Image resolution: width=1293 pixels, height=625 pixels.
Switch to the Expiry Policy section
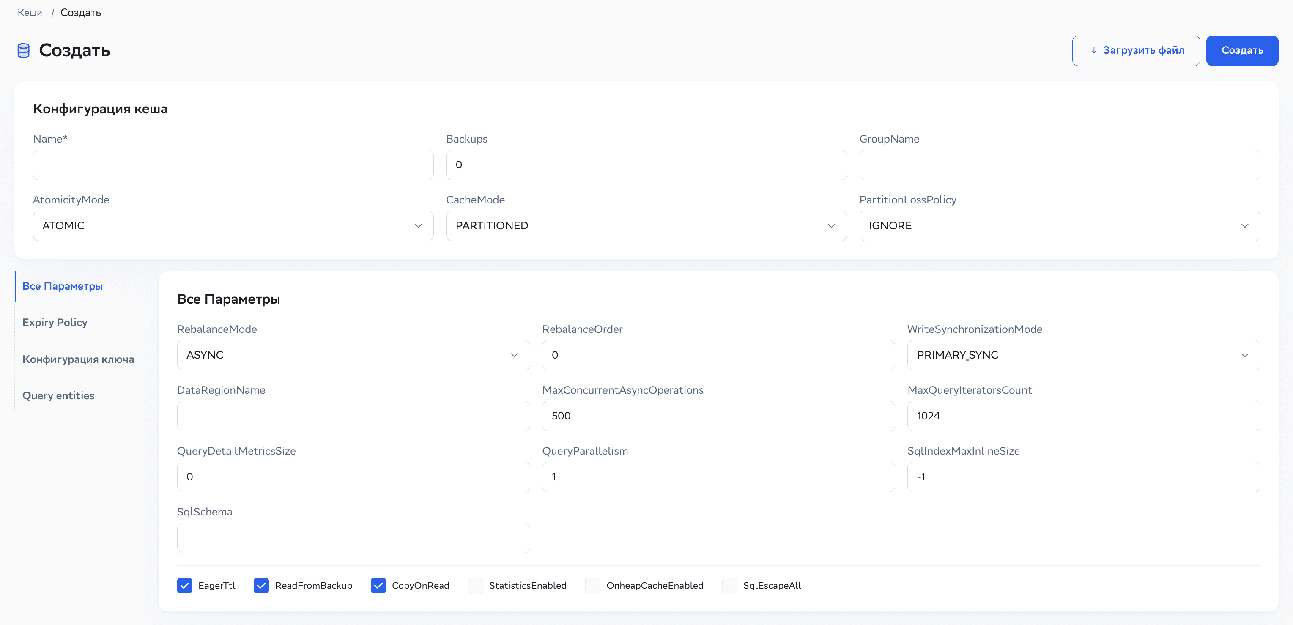(x=55, y=322)
